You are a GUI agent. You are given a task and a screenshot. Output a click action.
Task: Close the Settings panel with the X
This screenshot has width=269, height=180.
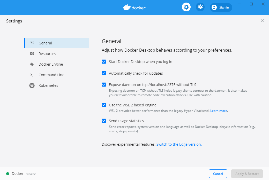click(262, 21)
